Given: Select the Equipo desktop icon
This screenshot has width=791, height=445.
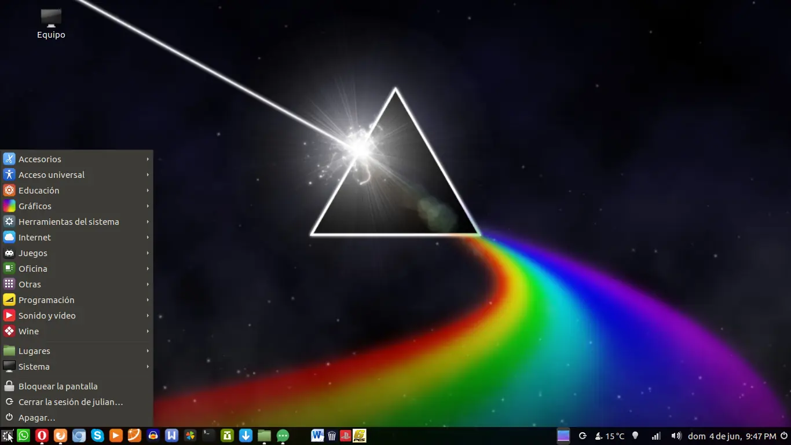Looking at the screenshot, I should [51, 24].
